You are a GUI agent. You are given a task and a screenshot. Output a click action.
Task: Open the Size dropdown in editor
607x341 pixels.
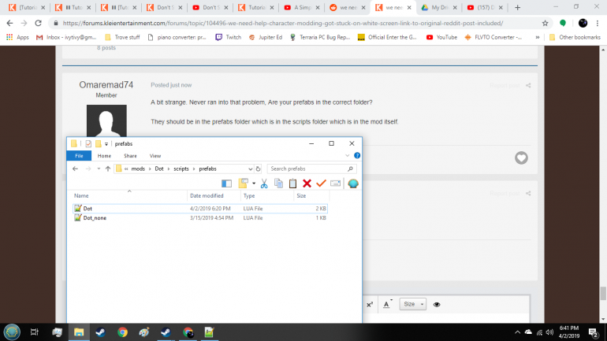pyautogui.click(x=413, y=304)
